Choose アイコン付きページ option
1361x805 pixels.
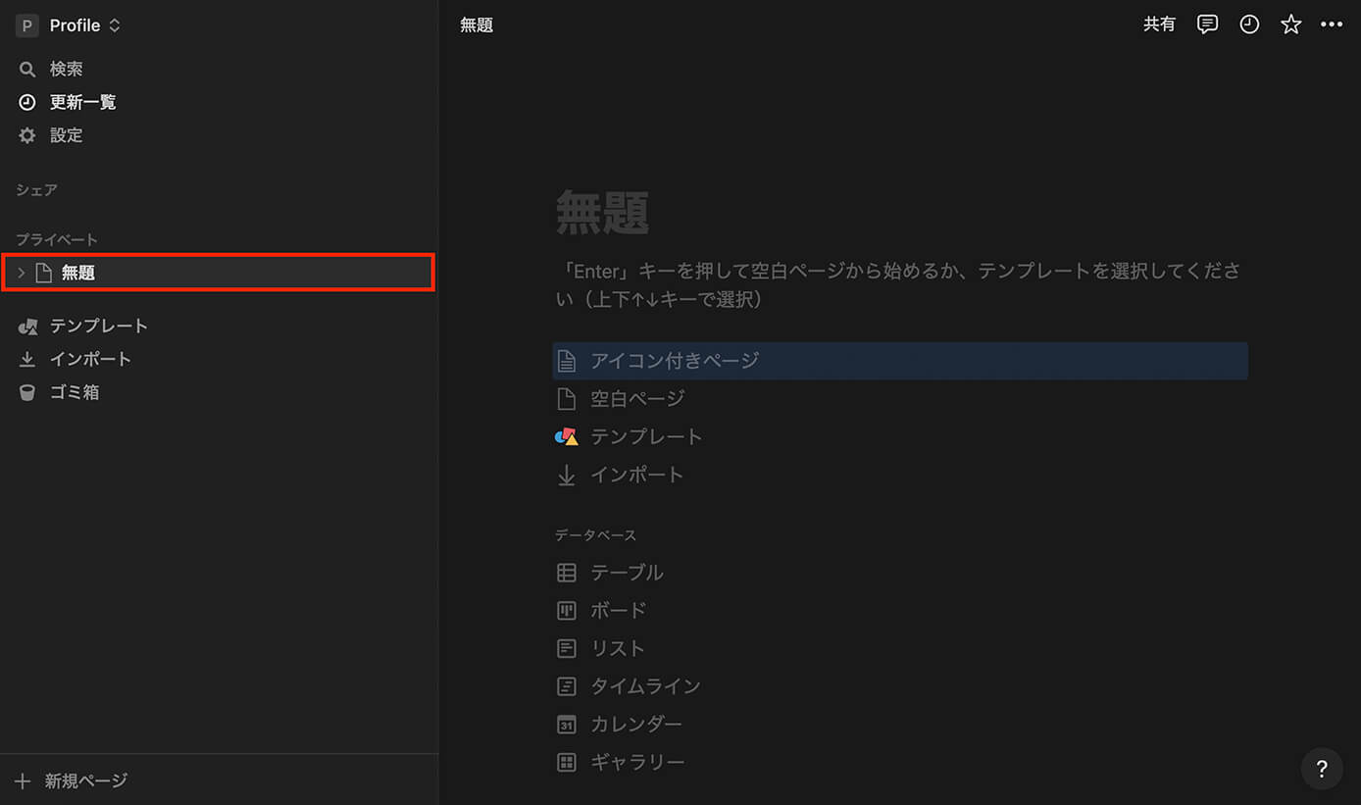pyautogui.click(x=900, y=361)
